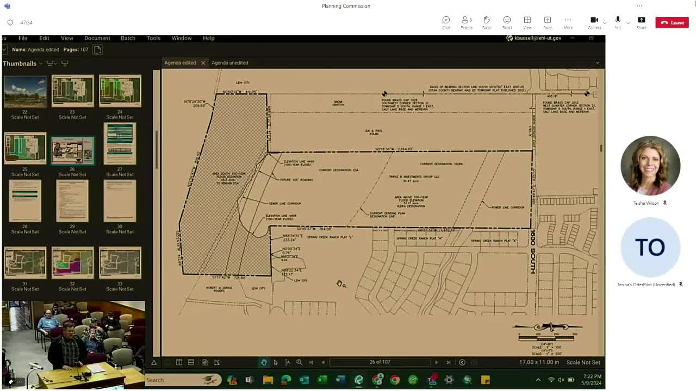The height and width of the screenshot is (391, 696).
Task: Open the Share content button
Action: pos(642,22)
